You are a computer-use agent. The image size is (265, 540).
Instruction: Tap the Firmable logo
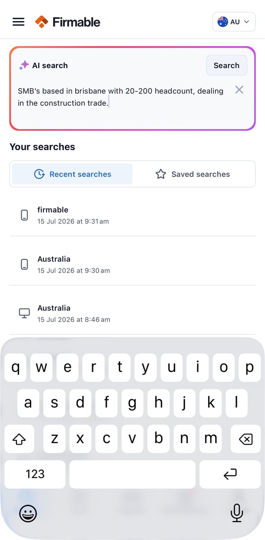pyautogui.click(x=68, y=22)
